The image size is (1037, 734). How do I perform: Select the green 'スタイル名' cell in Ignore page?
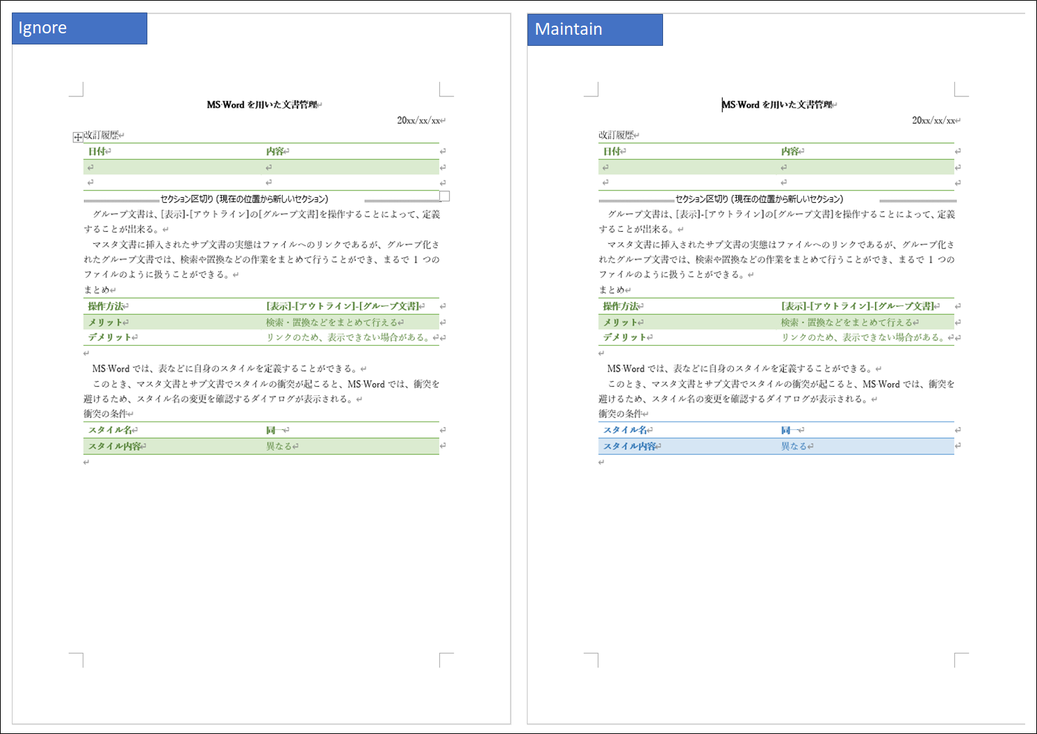(x=172, y=430)
